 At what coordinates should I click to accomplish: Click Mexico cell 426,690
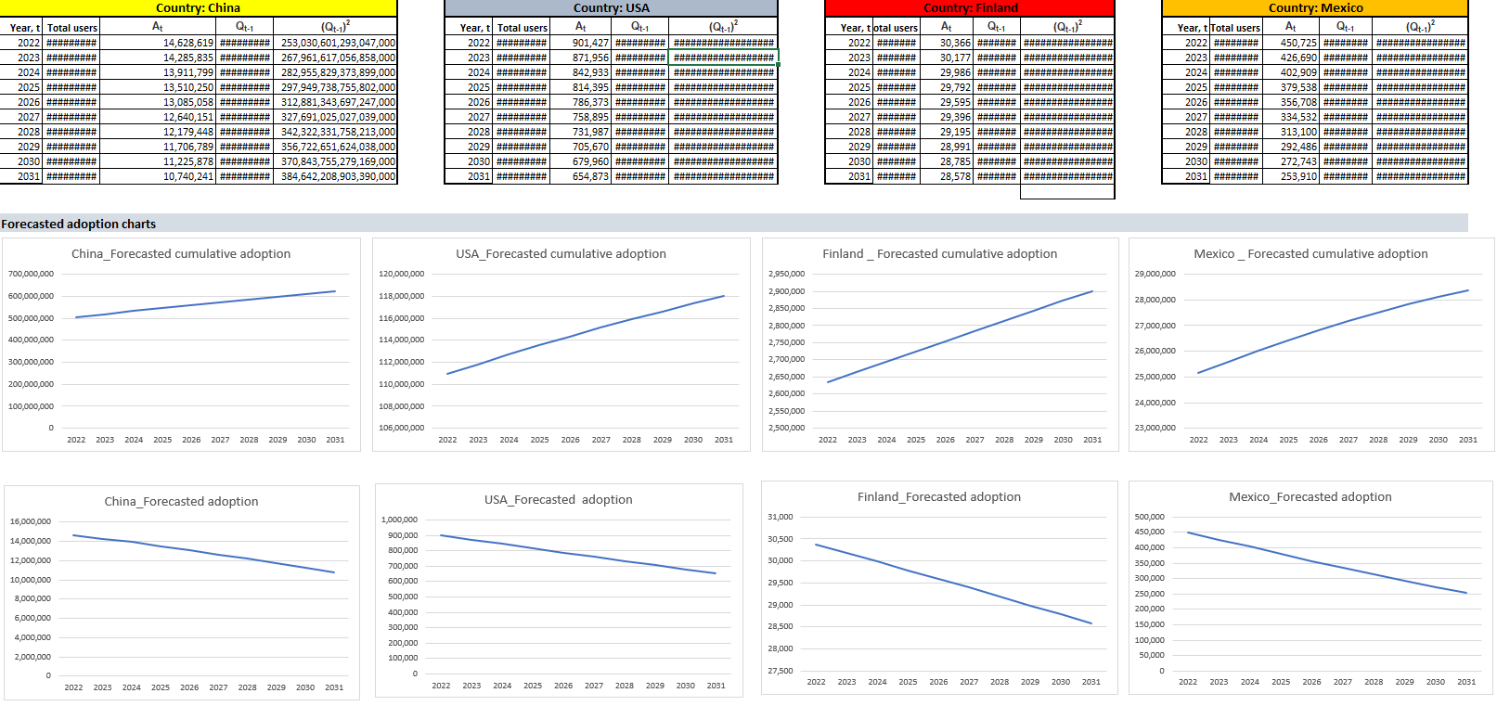1291,58
